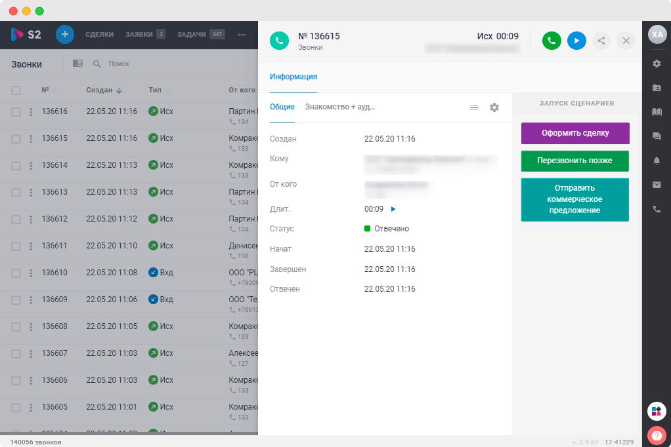Click the Оформить сделку button
Image resolution: width=671 pixels, height=447 pixels.
(x=575, y=133)
